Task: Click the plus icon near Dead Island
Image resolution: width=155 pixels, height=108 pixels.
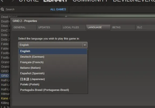Action: coord(66,16)
